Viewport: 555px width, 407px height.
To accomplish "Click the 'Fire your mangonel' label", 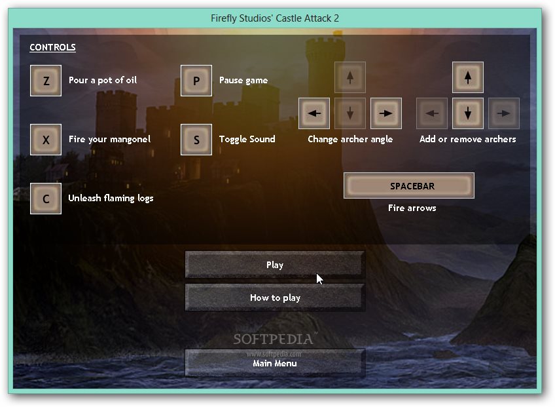I will pos(110,139).
